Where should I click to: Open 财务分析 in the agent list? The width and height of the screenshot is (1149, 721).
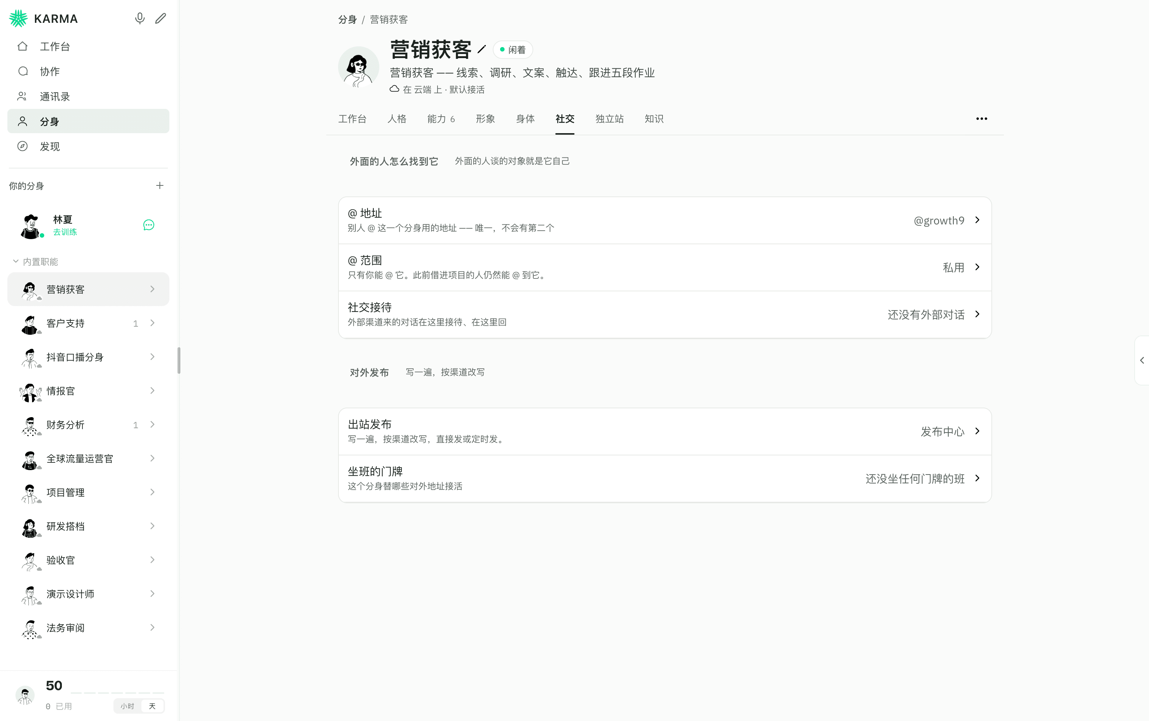pyautogui.click(x=88, y=425)
